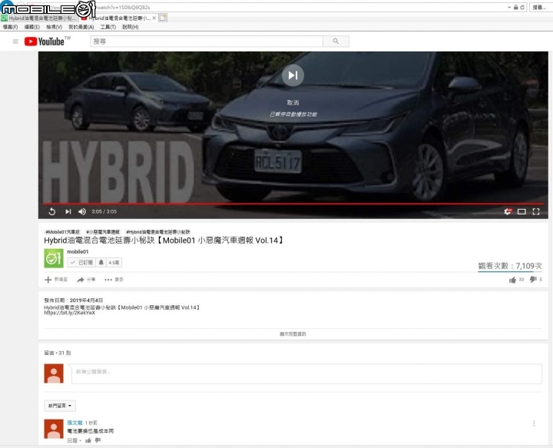Click 張文龍's comment avatar
Viewport: 553px width, 448px height.
54,429
